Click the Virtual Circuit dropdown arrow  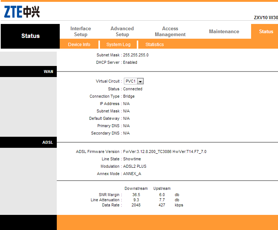point(140,81)
